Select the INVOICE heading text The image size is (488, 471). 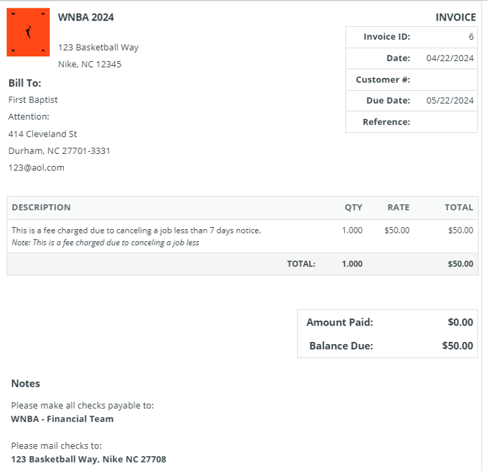tap(455, 17)
